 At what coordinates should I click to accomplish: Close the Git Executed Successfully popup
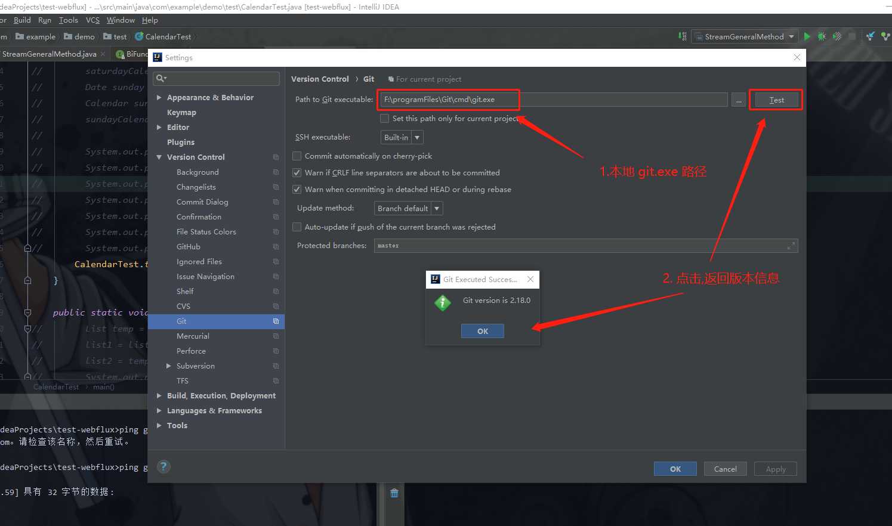click(x=530, y=279)
